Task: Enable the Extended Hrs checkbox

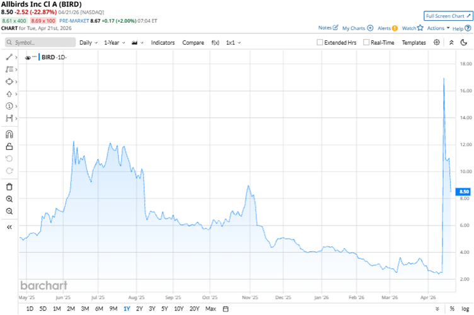Action: click(x=320, y=42)
